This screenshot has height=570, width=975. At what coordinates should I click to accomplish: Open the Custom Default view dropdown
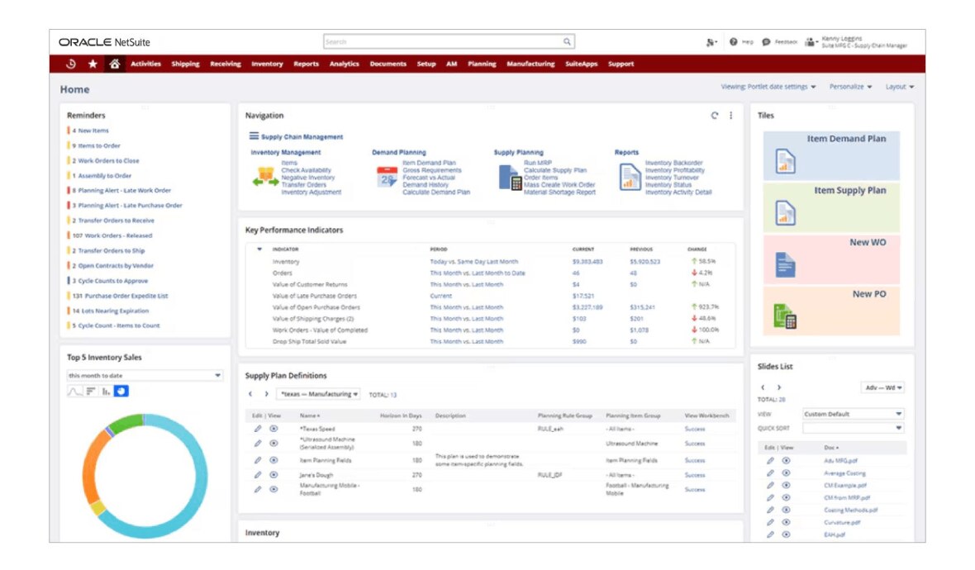(853, 414)
